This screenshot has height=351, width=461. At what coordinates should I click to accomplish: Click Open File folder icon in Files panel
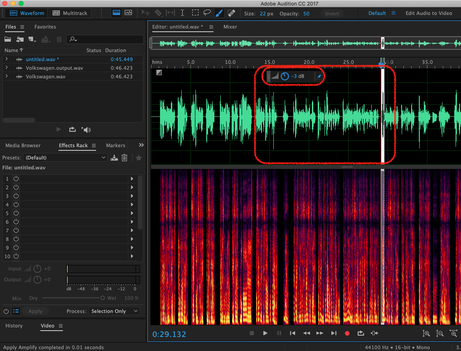tap(8, 40)
